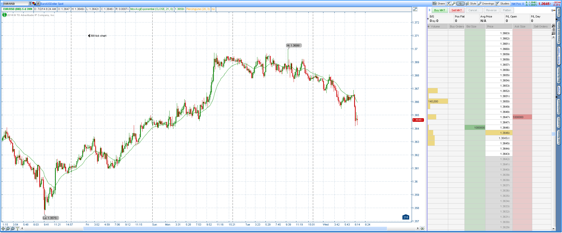Viewport: 562px width, 233px height.
Task: Click the colored squares link icon
Action: coord(34,4)
